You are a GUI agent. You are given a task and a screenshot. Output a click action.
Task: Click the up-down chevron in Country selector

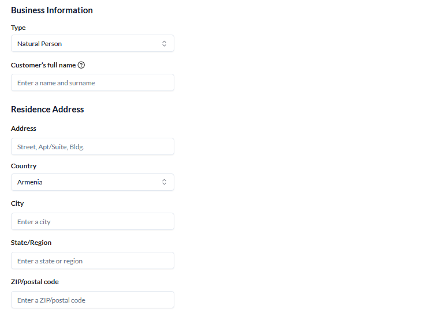coord(164,182)
